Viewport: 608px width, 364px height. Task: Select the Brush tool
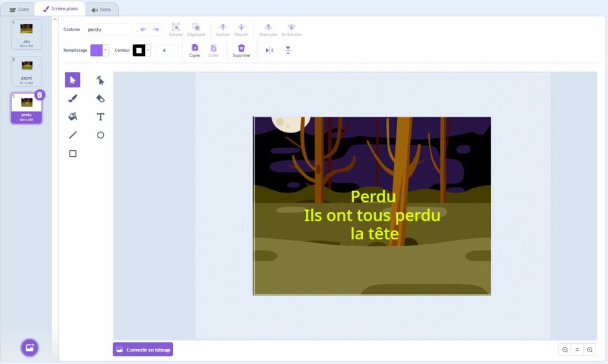pos(72,98)
